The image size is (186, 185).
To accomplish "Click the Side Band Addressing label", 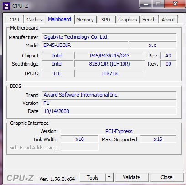I will tap(33, 148).
